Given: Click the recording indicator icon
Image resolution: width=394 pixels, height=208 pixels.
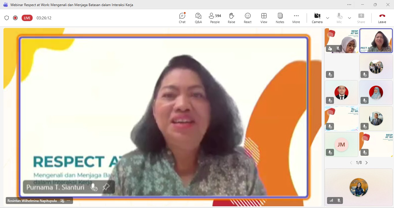Looking at the screenshot, I should (15, 18).
